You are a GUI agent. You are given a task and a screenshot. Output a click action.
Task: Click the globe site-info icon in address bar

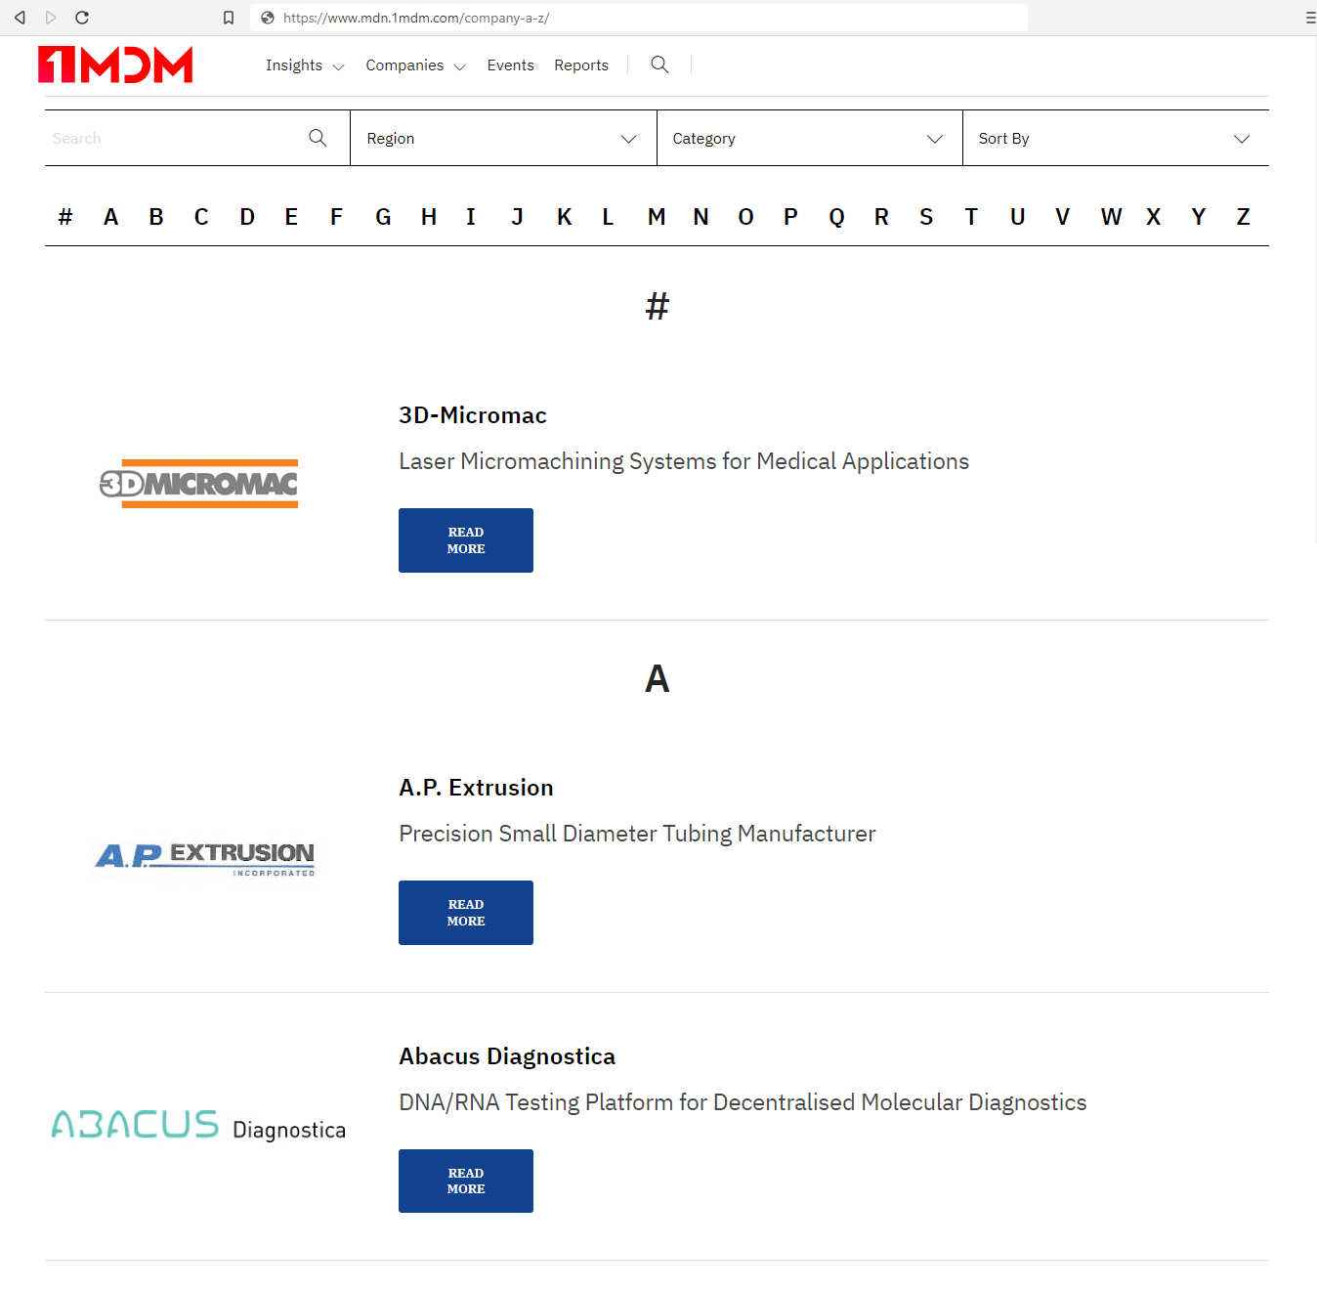(268, 18)
